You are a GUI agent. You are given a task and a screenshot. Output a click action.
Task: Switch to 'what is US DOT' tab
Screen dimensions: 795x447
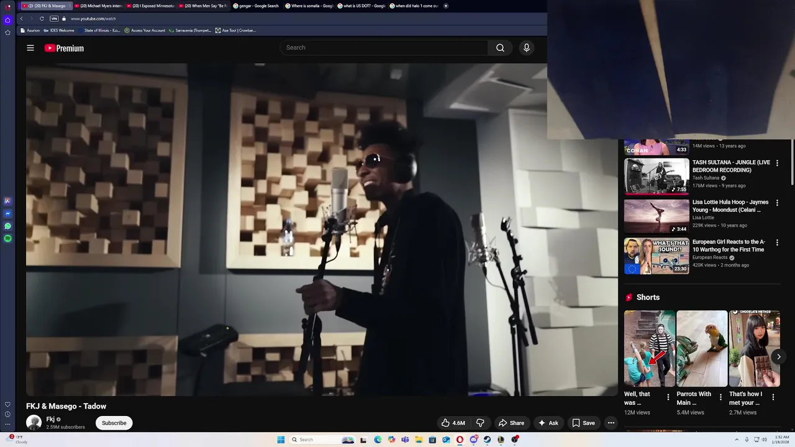point(361,6)
